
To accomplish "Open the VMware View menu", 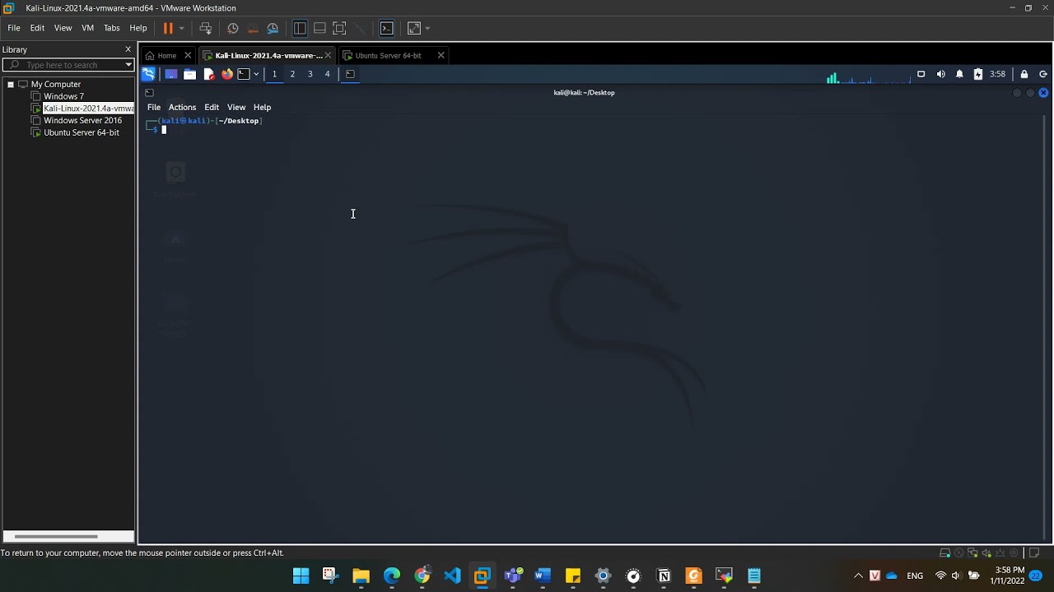I will pos(63,28).
